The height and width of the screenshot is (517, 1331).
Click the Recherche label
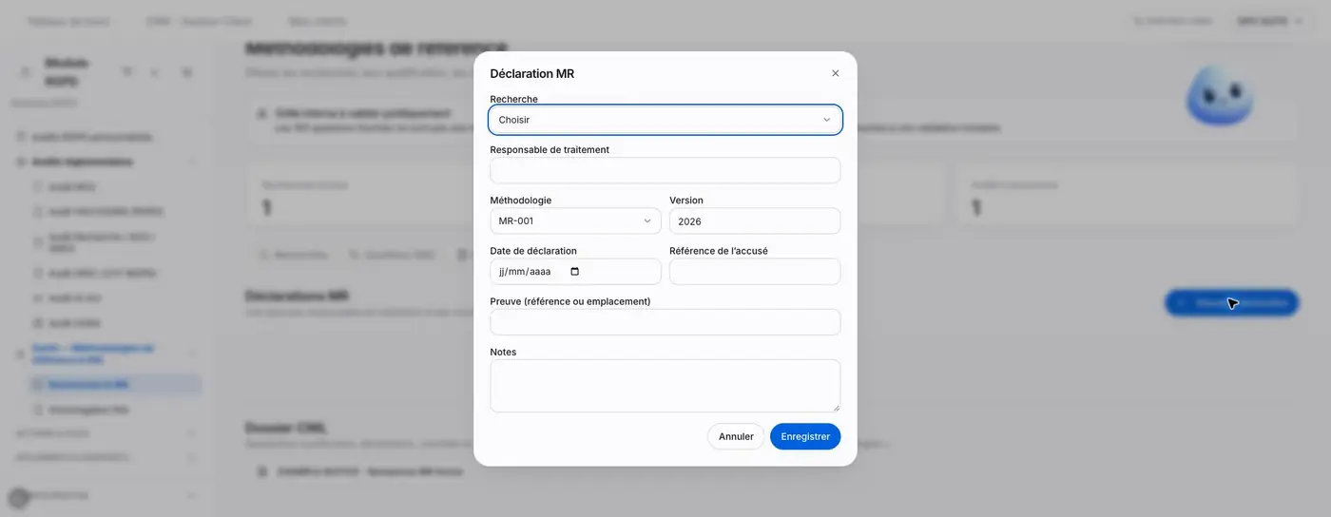(x=514, y=99)
